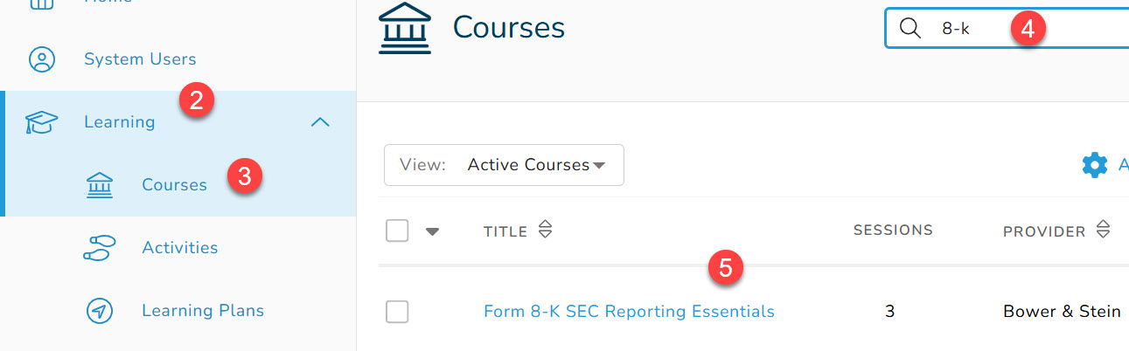Click the Activities footsteps icon
Image resolution: width=1129 pixels, height=351 pixels.
[x=99, y=248]
